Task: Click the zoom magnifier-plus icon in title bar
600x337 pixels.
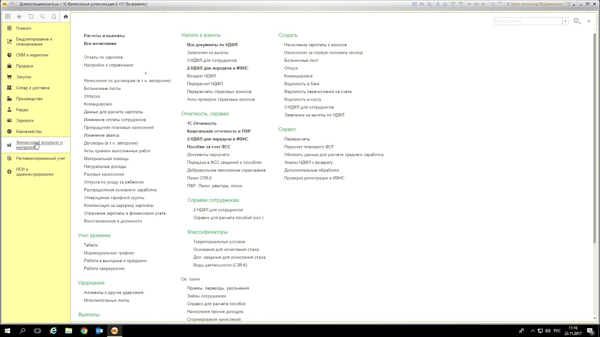Action: point(493,4)
